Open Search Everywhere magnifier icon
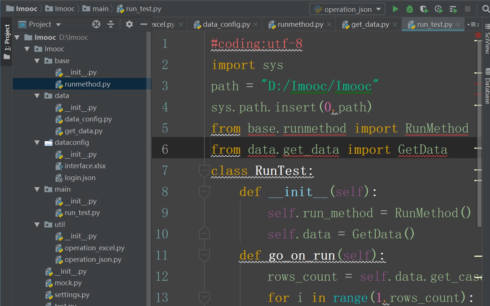Viewport: 490px width, 306px height. (x=485, y=9)
